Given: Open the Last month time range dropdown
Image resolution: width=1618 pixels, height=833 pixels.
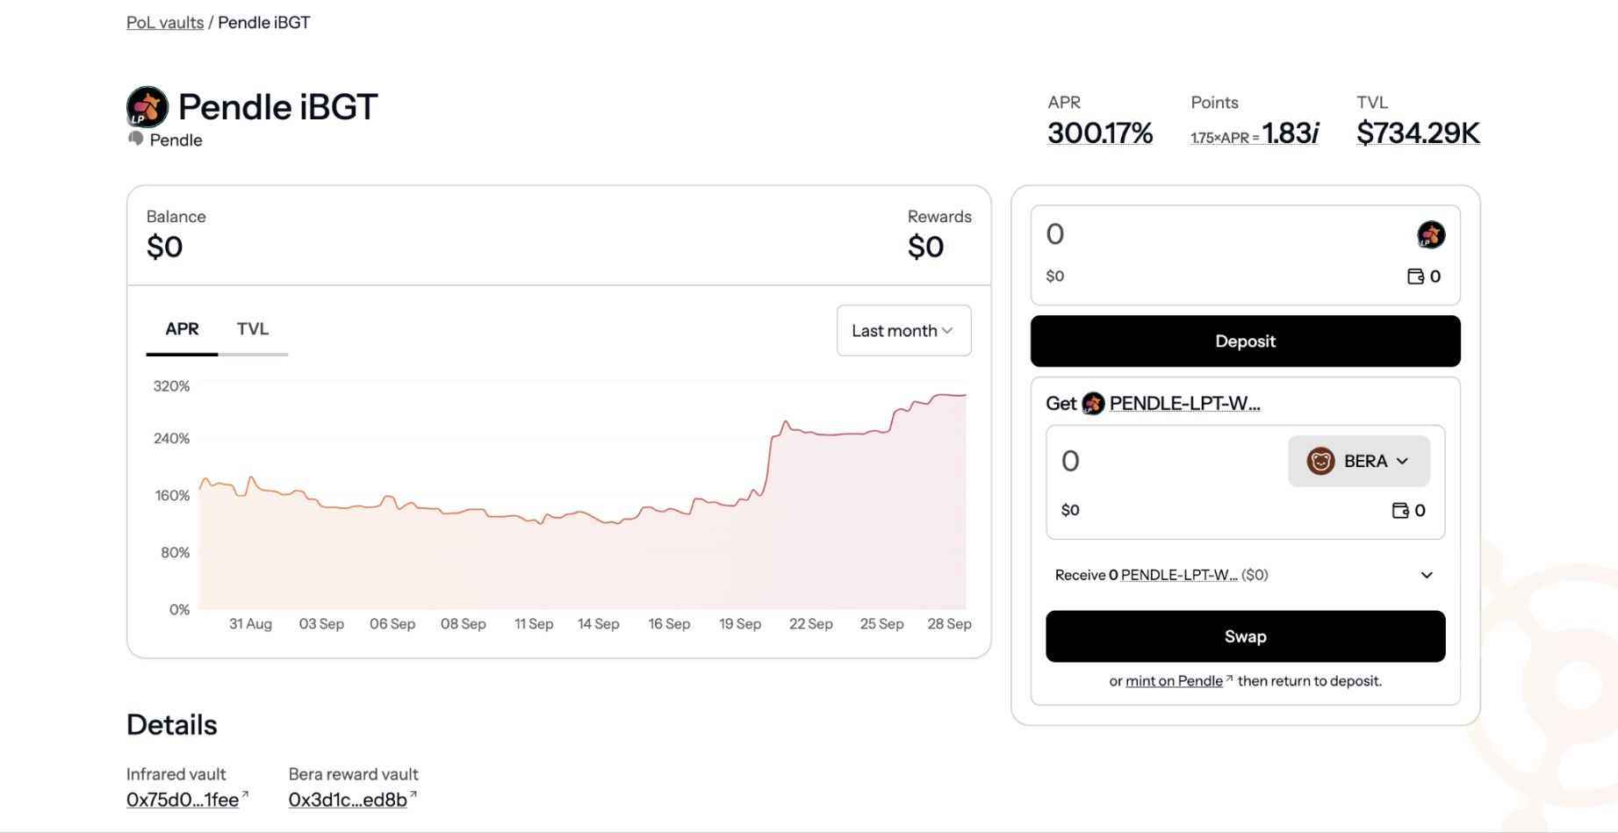Looking at the screenshot, I should [x=903, y=331].
